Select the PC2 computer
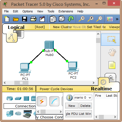This screenshot has height=122, width=122. (73, 66)
